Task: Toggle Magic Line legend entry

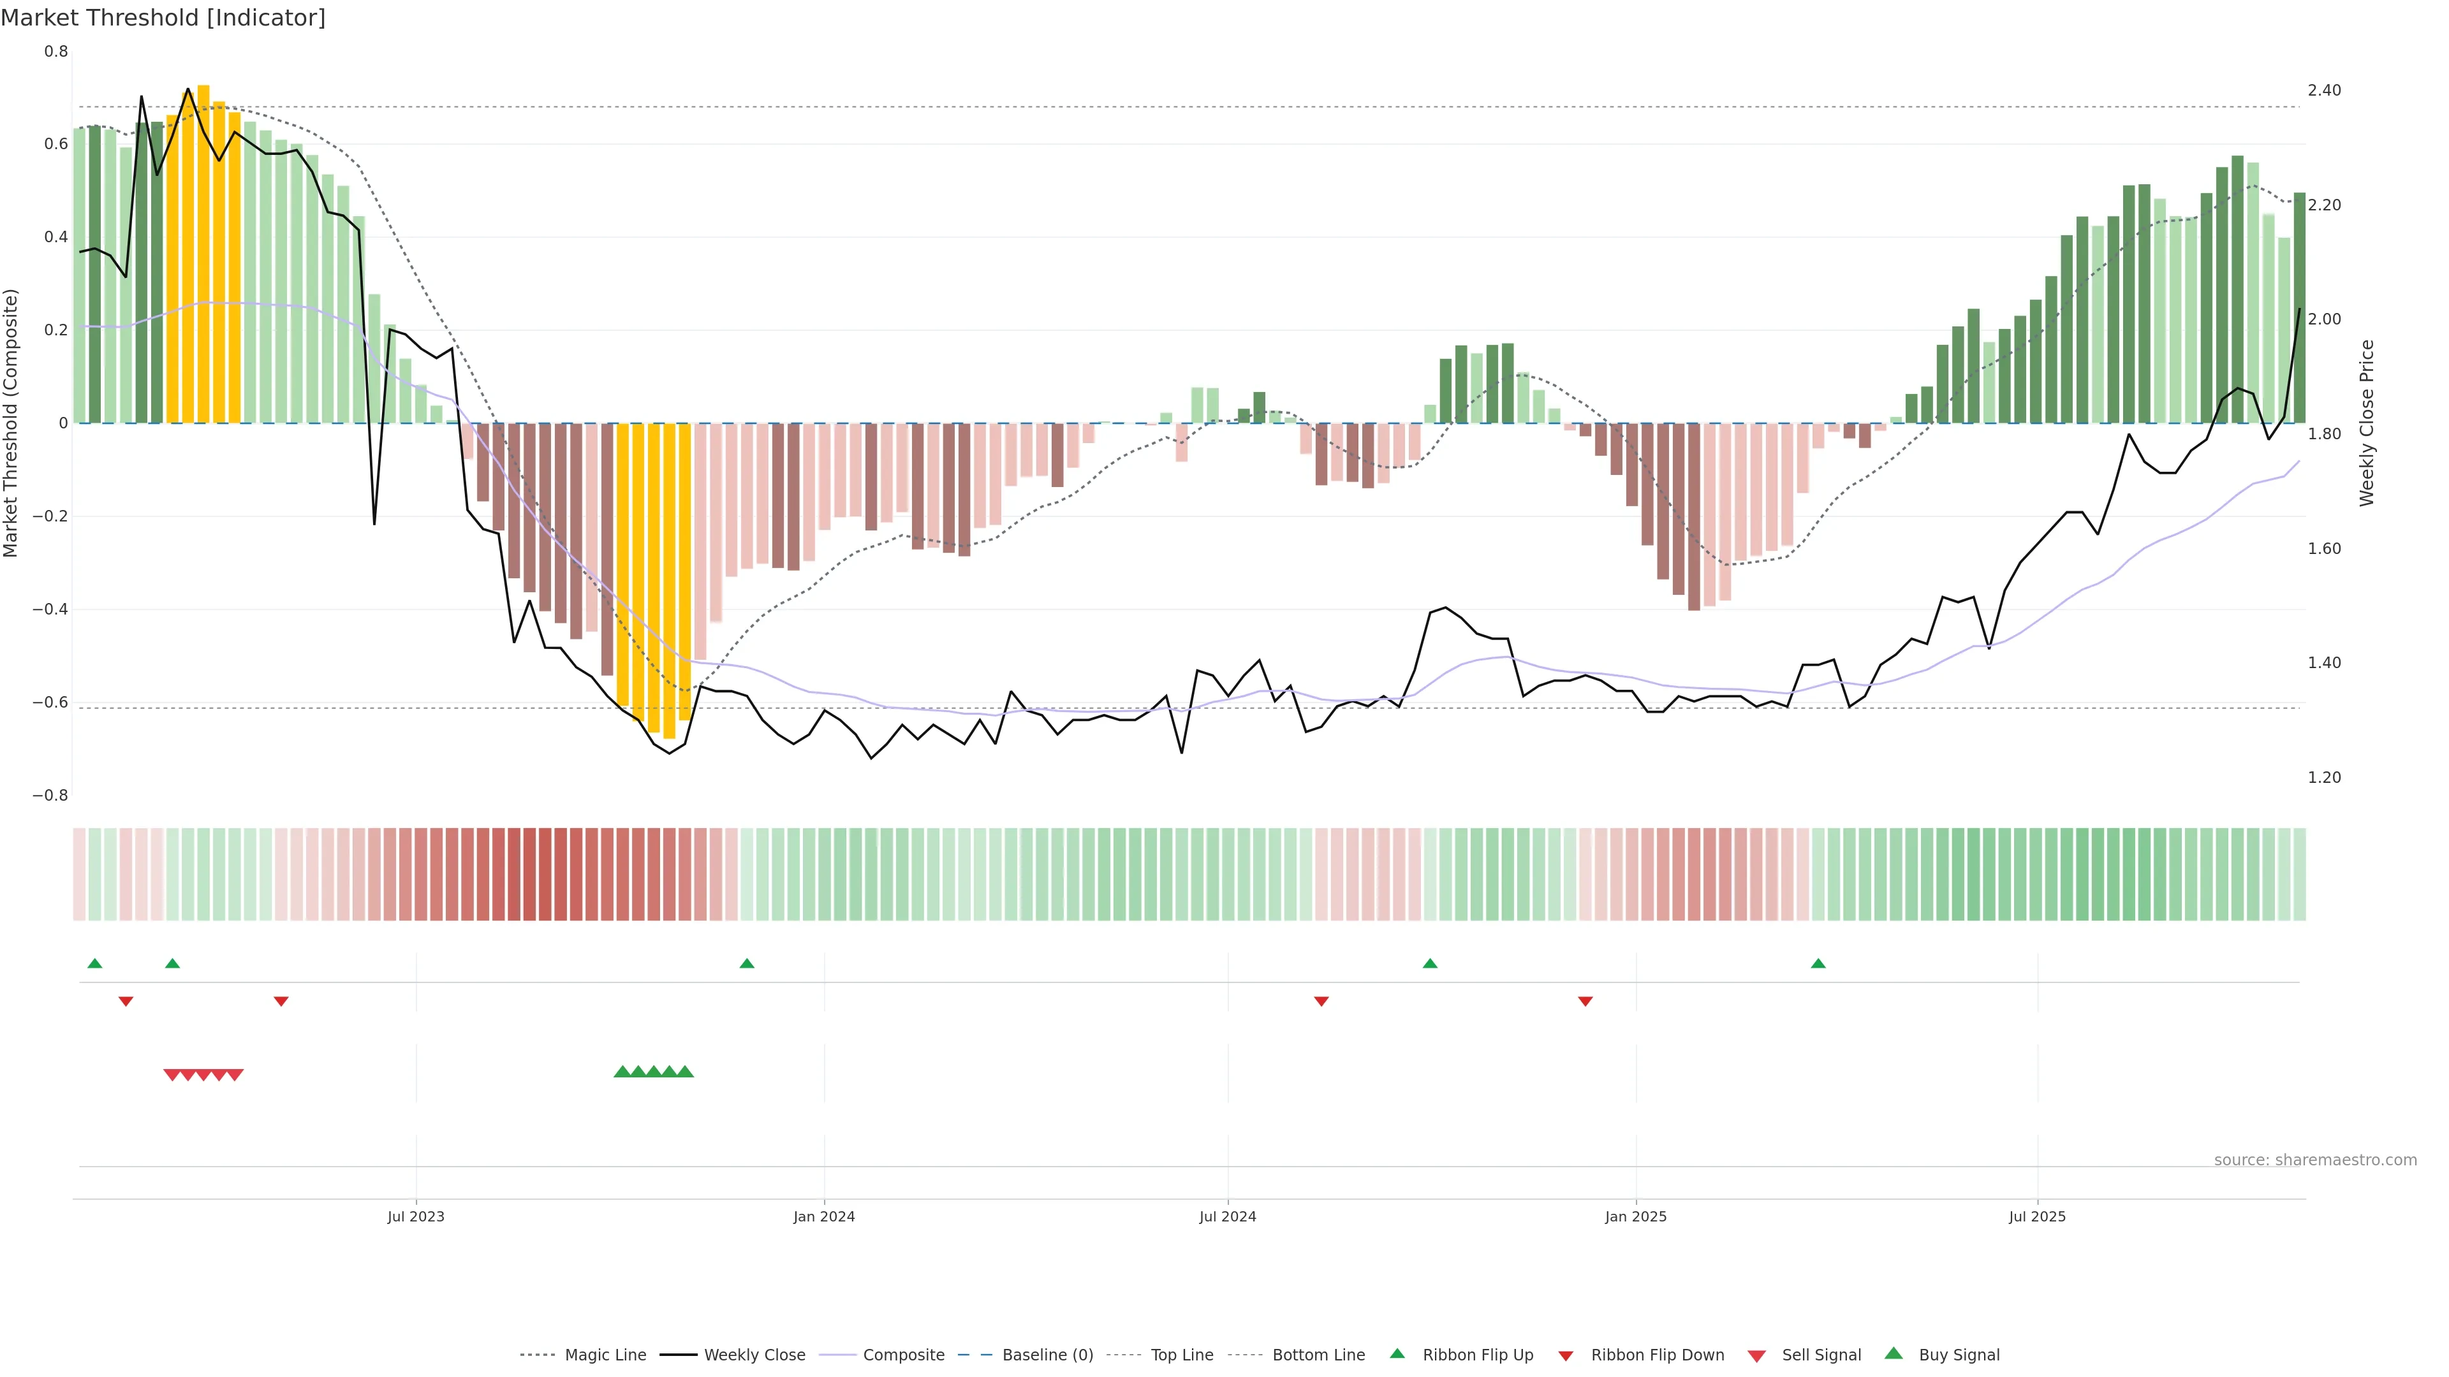Action: pos(605,1355)
